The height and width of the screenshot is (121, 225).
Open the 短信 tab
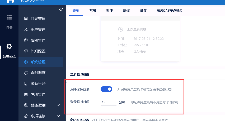[x=126, y=11]
